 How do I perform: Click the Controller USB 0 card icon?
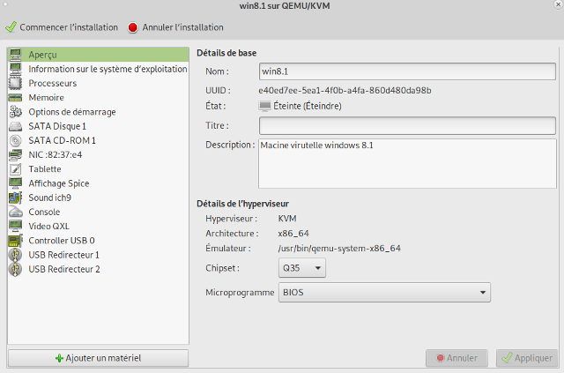(16, 241)
